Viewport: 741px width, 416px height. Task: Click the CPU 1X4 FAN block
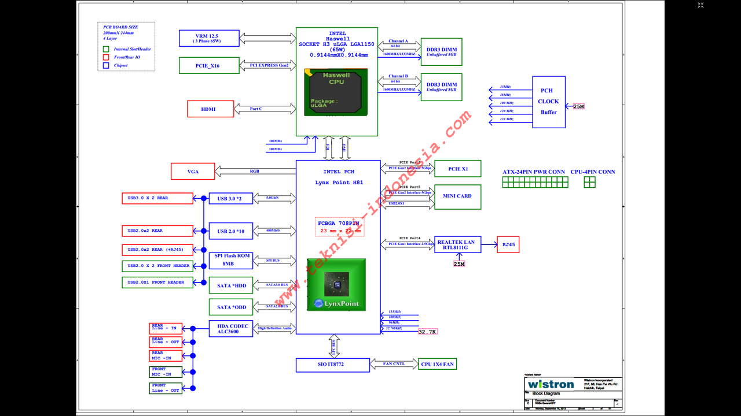tap(437, 364)
